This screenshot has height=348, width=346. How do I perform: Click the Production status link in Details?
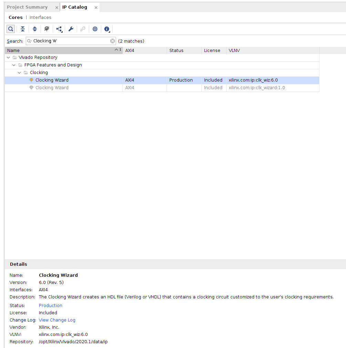(51, 306)
